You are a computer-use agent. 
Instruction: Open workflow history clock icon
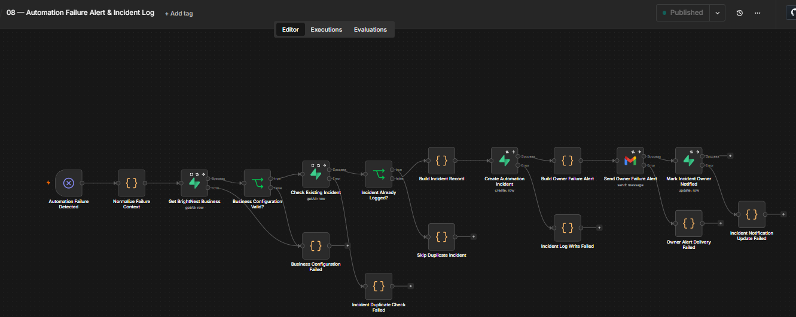739,13
